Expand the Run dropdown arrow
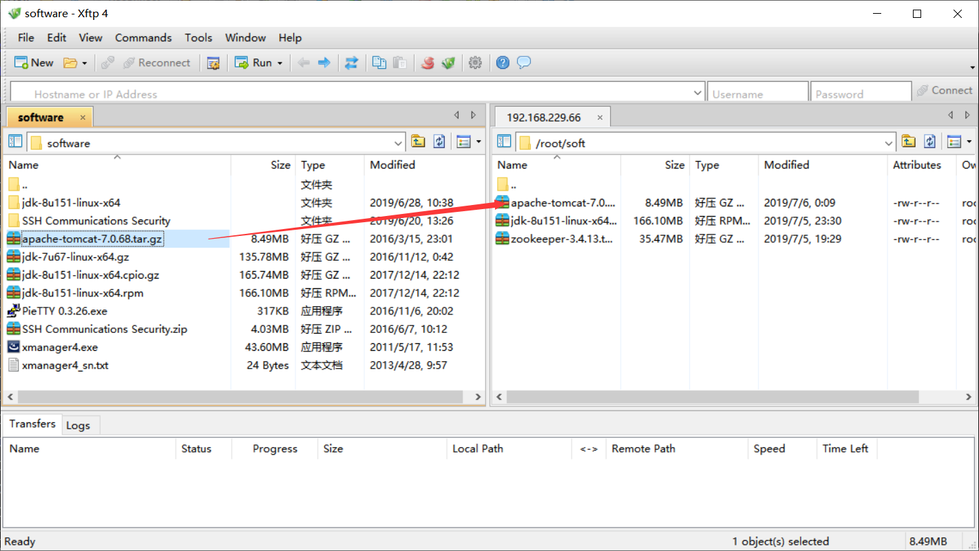 280,63
